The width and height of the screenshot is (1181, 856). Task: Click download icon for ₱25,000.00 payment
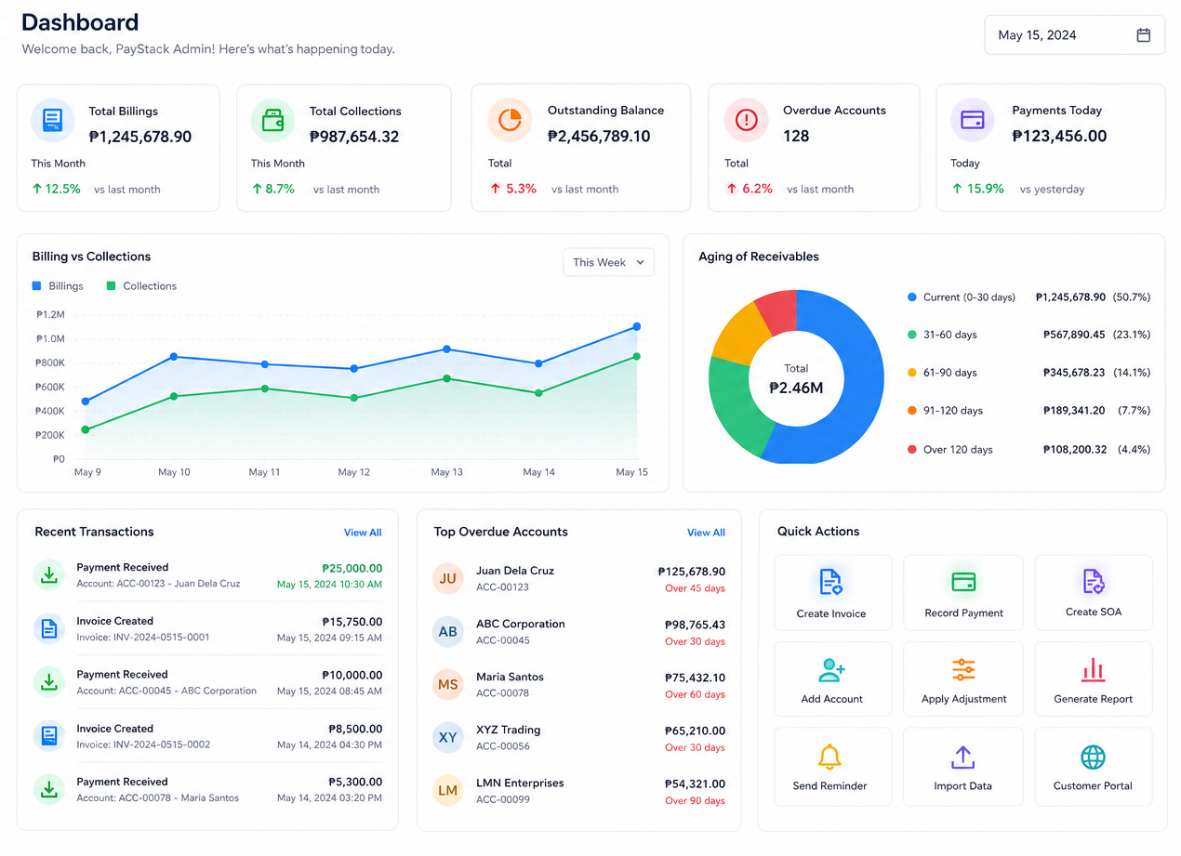click(x=49, y=574)
